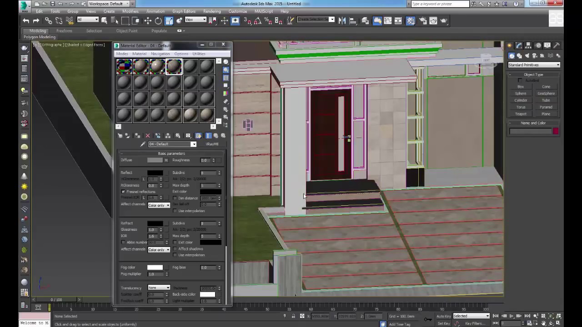This screenshot has height=327, width=582.
Task: Switch to the Utilities hammer panel tab
Action: click(x=557, y=45)
